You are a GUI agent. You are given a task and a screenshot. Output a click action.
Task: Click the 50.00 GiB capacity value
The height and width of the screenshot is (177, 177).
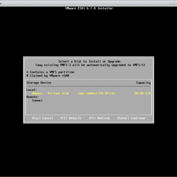[x=143, y=93]
